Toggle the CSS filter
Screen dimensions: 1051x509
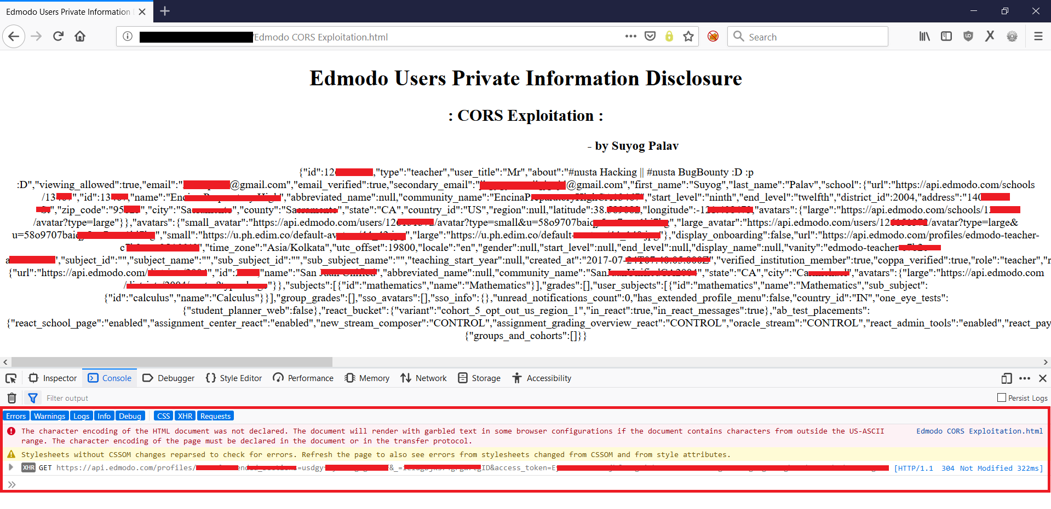tap(164, 416)
